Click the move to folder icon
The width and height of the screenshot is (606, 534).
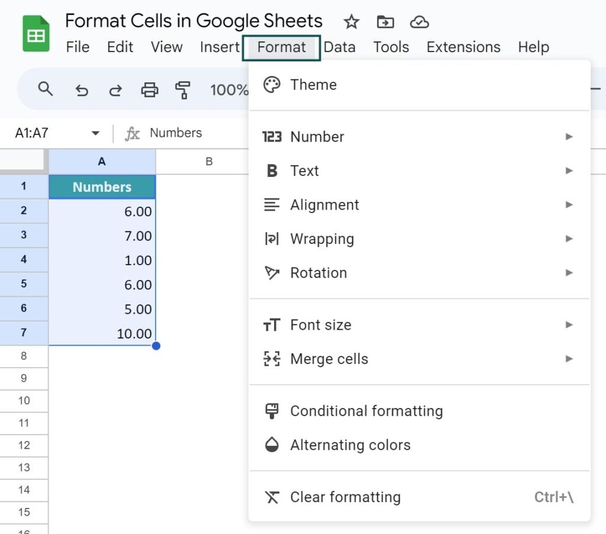click(385, 22)
